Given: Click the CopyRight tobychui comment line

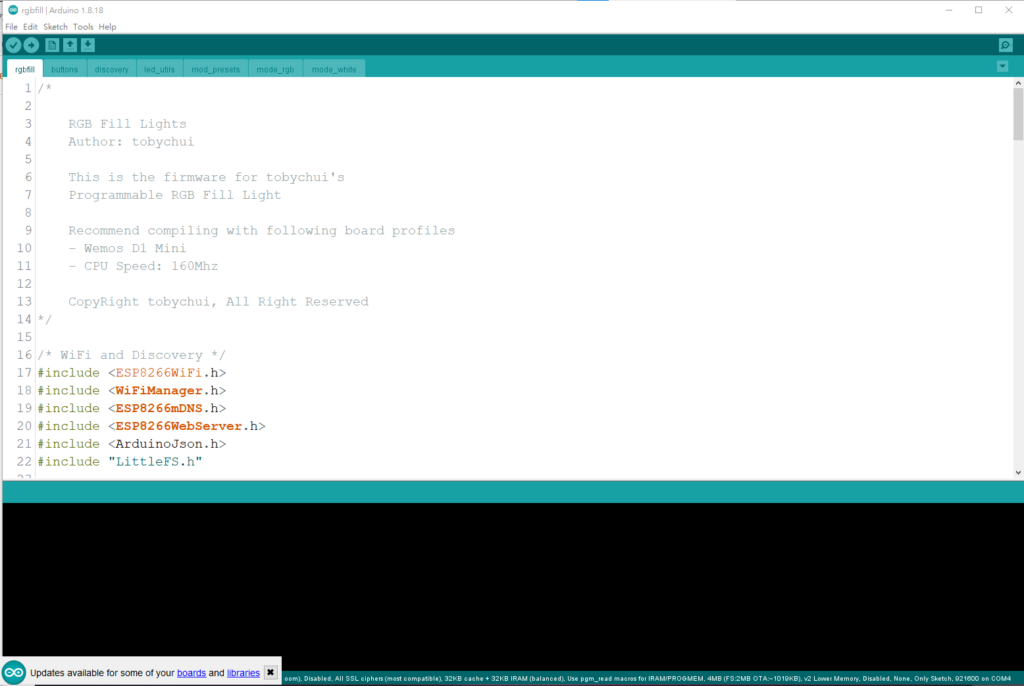Looking at the screenshot, I should click(x=218, y=302).
